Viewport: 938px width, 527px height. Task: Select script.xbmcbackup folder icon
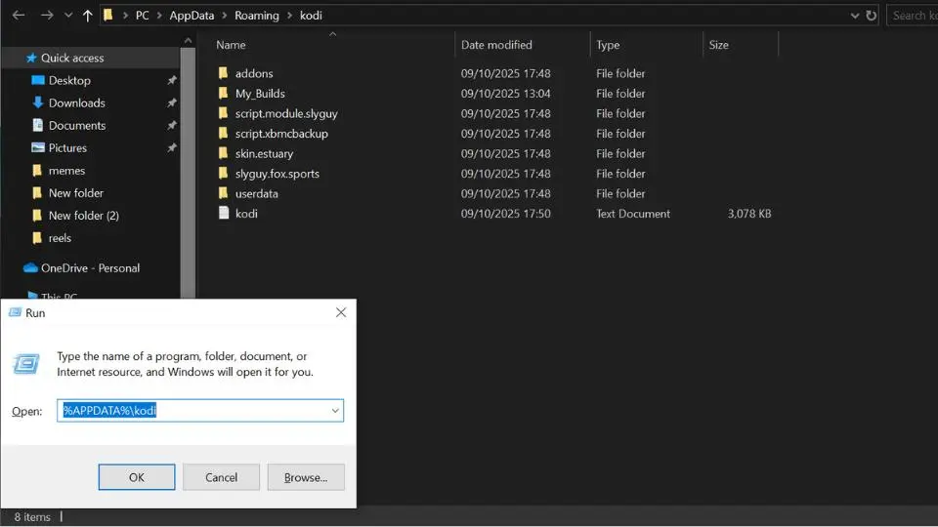click(223, 134)
